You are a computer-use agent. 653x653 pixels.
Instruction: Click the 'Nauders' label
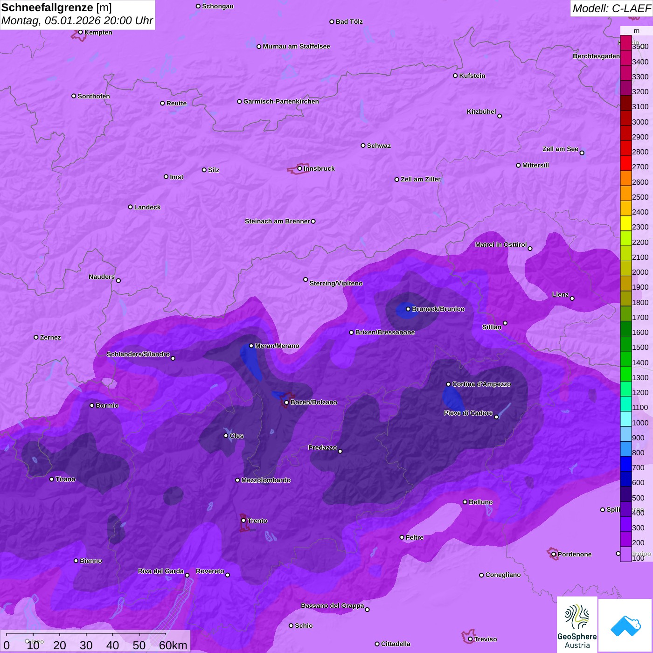pyautogui.click(x=102, y=277)
